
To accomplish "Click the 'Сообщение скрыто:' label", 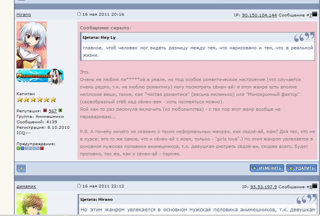I will click(x=105, y=28).
